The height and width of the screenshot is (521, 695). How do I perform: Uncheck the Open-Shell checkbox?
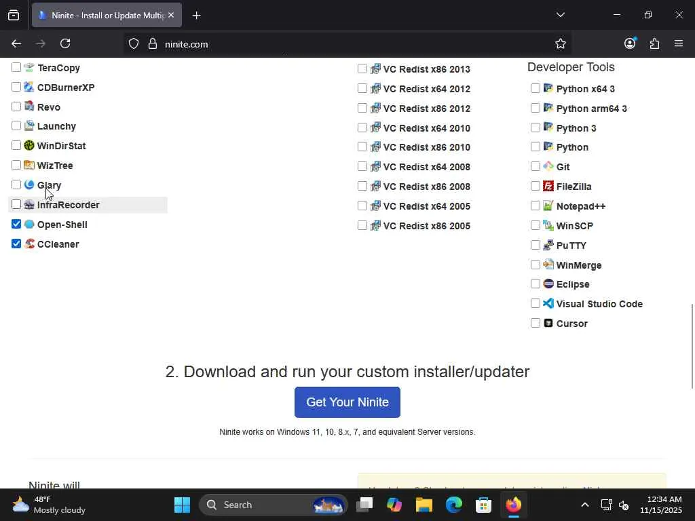pos(16,224)
